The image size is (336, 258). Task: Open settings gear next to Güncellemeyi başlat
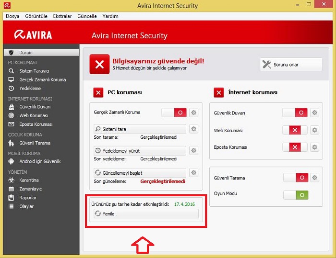coord(194,172)
